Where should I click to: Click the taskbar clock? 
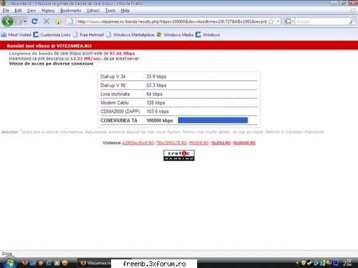tap(348, 262)
